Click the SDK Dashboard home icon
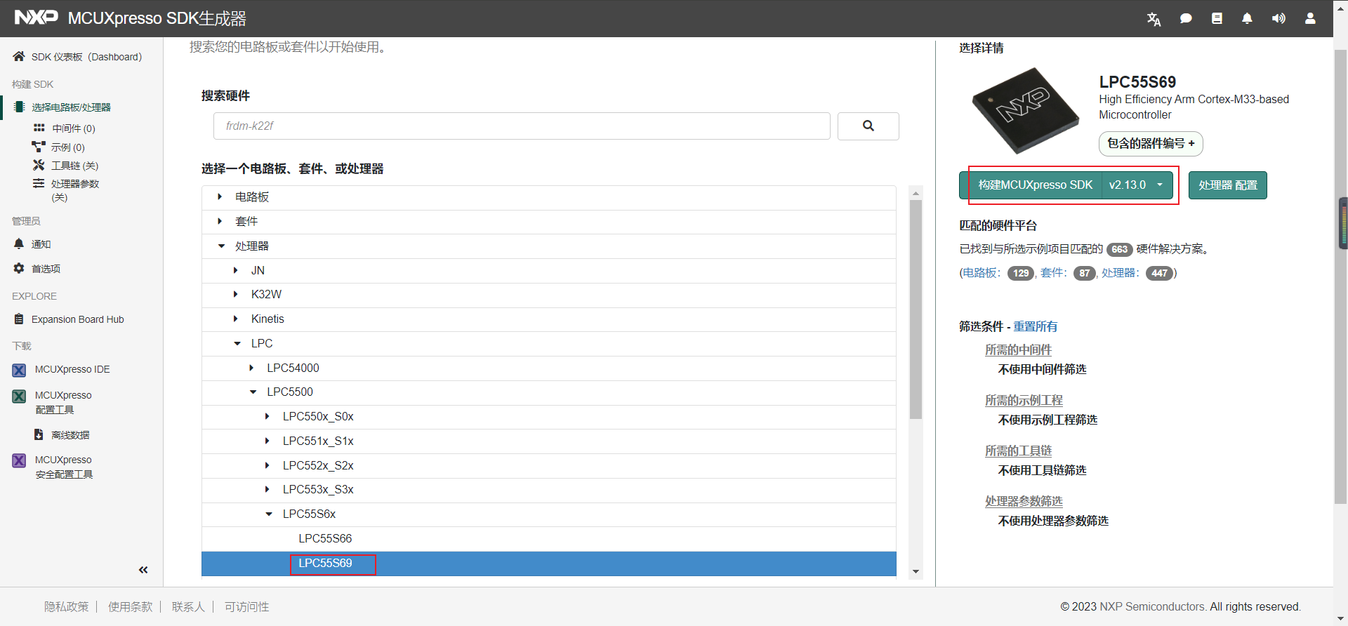 coord(19,56)
